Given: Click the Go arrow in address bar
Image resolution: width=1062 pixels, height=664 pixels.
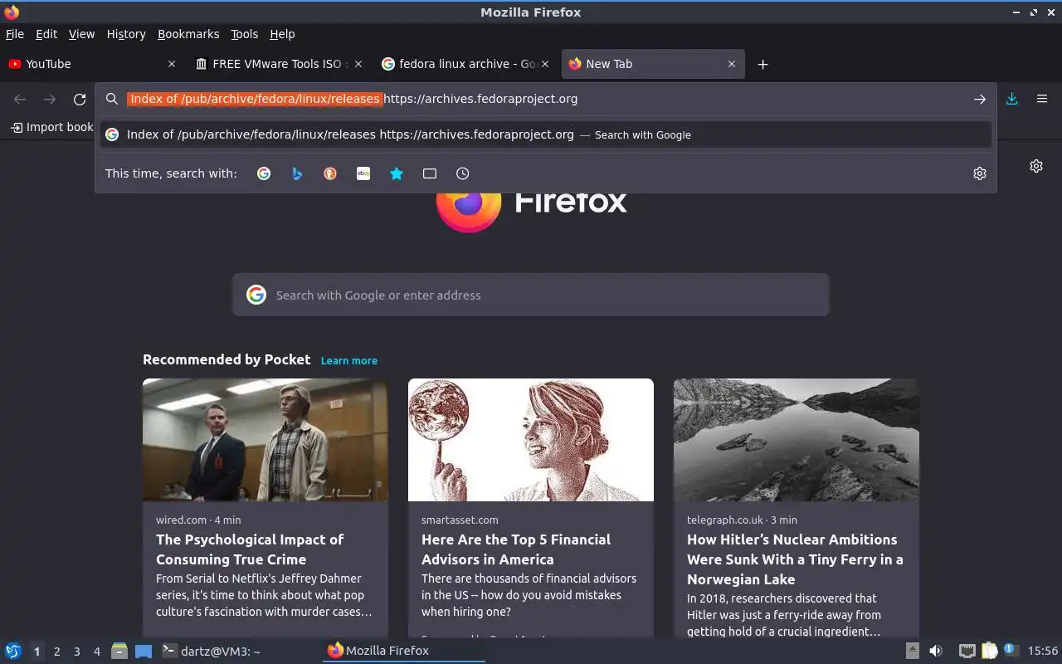Looking at the screenshot, I should point(980,99).
